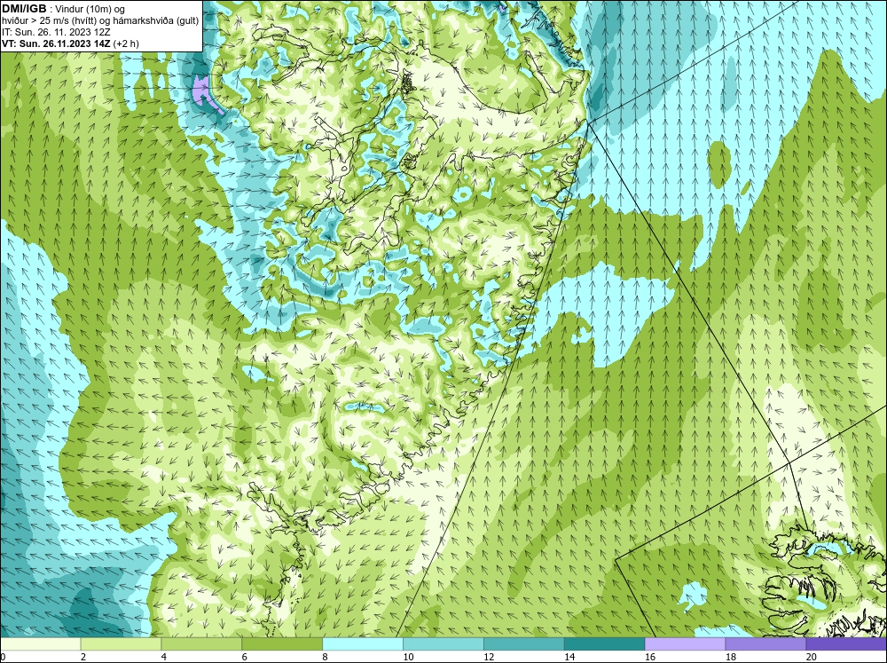Click the 0–2 m/s palest legend swatch
Image resolution: width=887 pixels, height=663 pixels.
point(41,643)
